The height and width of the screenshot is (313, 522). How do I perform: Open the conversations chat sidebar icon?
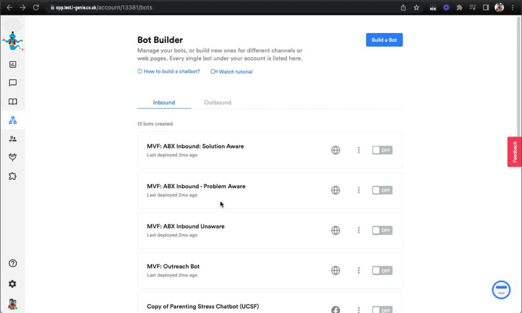[13, 83]
